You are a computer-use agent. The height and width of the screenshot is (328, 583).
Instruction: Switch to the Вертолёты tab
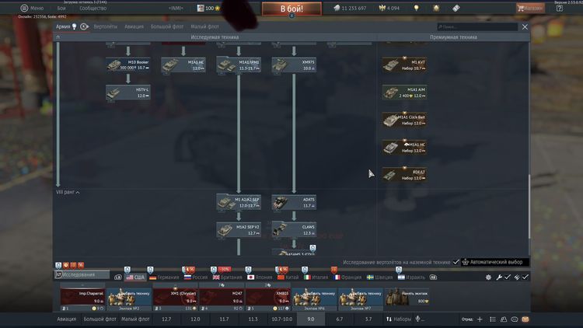(106, 26)
